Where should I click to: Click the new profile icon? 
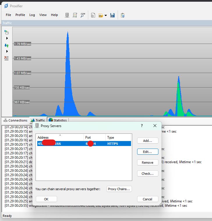[93, 15]
